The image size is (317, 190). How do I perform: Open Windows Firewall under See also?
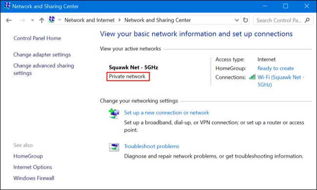(34, 178)
